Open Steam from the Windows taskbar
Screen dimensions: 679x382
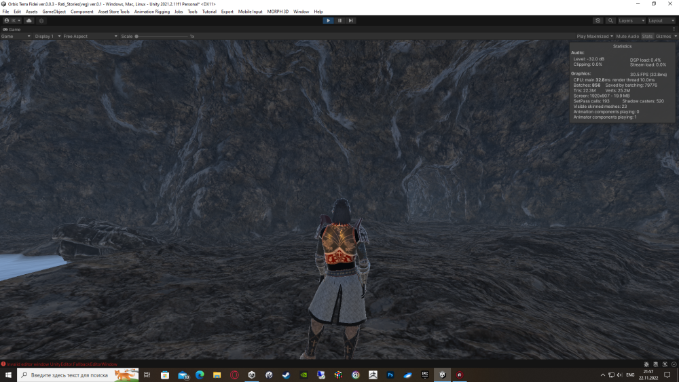pos(286,375)
